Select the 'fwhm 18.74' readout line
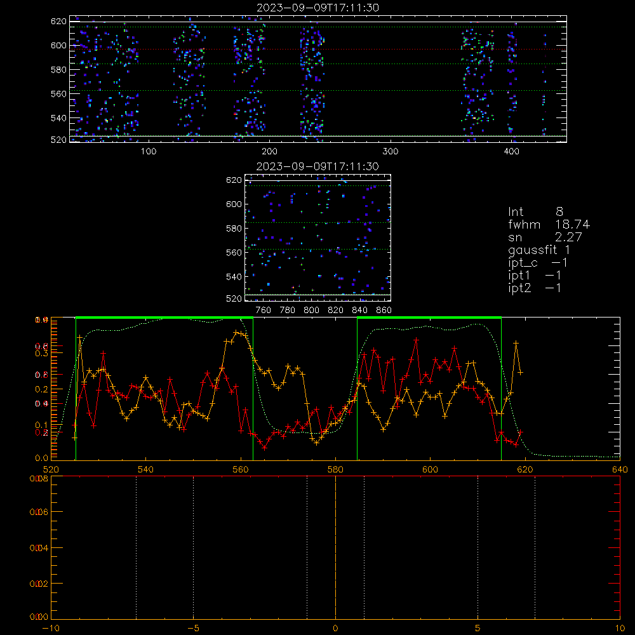Image resolution: width=635 pixels, height=635 pixels. [x=549, y=224]
